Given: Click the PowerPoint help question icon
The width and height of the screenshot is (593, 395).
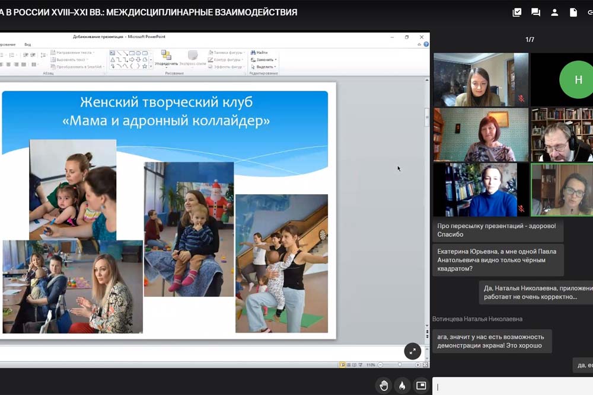Looking at the screenshot, I should 426,44.
